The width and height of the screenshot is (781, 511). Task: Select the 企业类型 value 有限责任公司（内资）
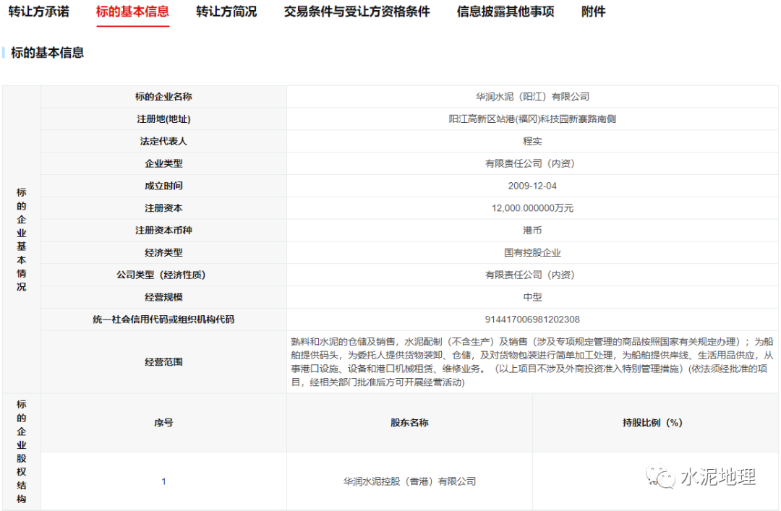tap(531, 163)
